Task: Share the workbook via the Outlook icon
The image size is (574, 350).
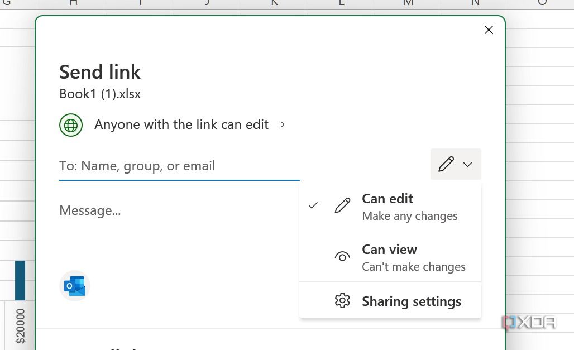Action: coord(74,285)
